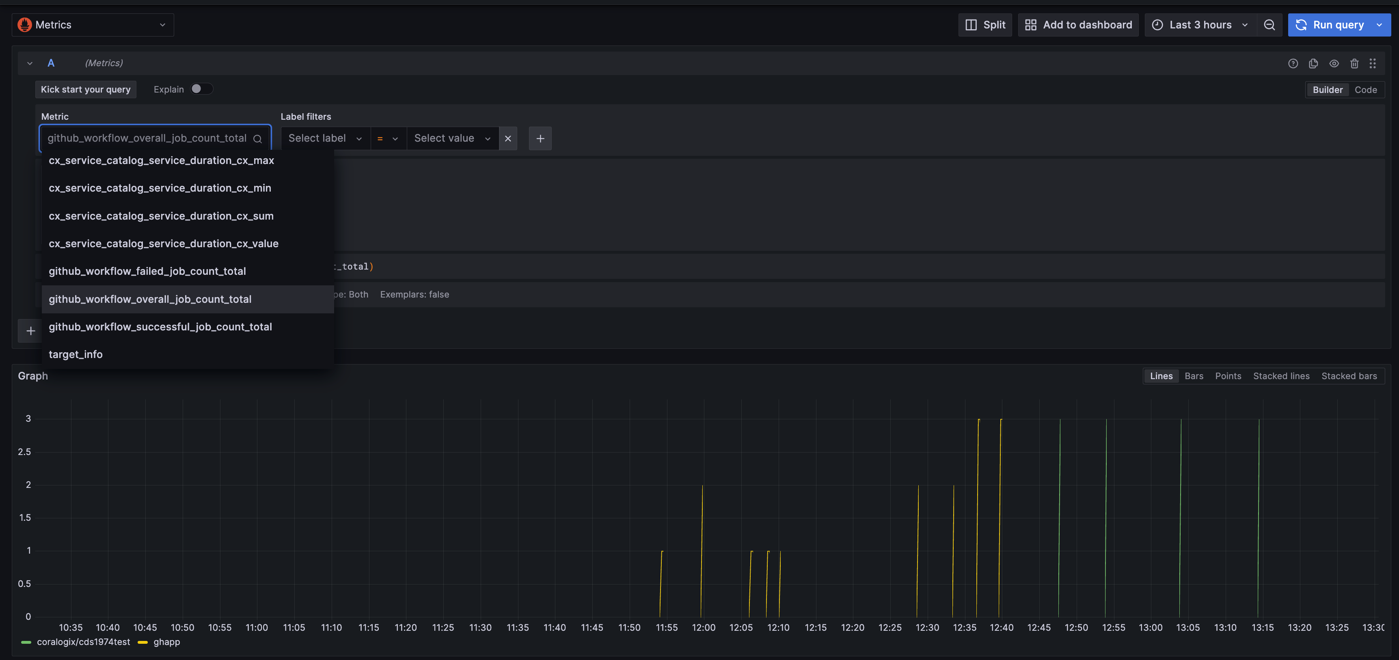Select github_workflow_failed_job_count_total from list
The height and width of the screenshot is (660, 1399).
click(x=147, y=271)
